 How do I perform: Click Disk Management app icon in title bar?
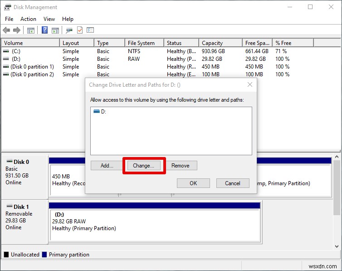coord(7,7)
